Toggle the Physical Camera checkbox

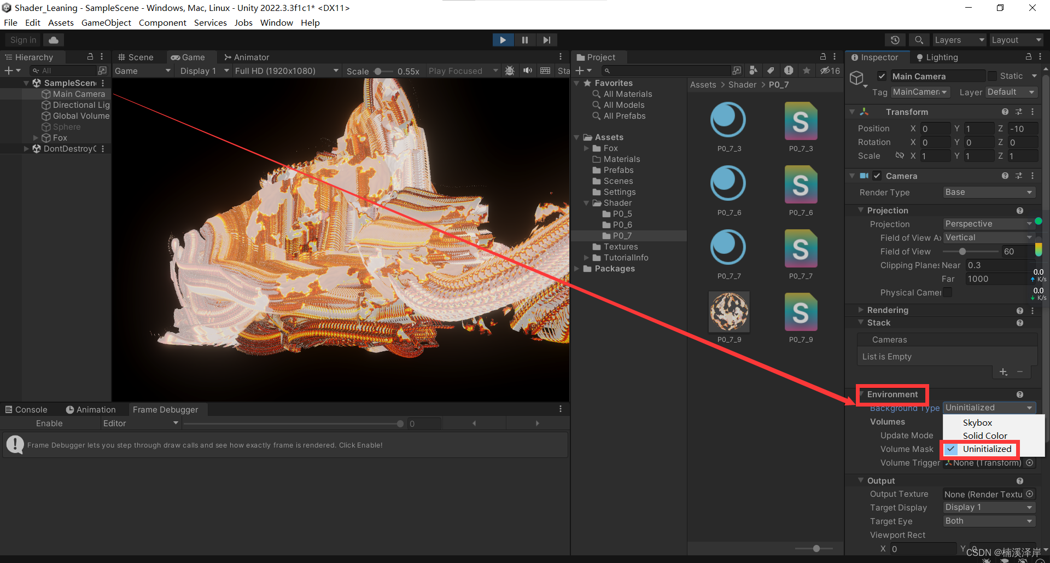(x=947, y=293)
